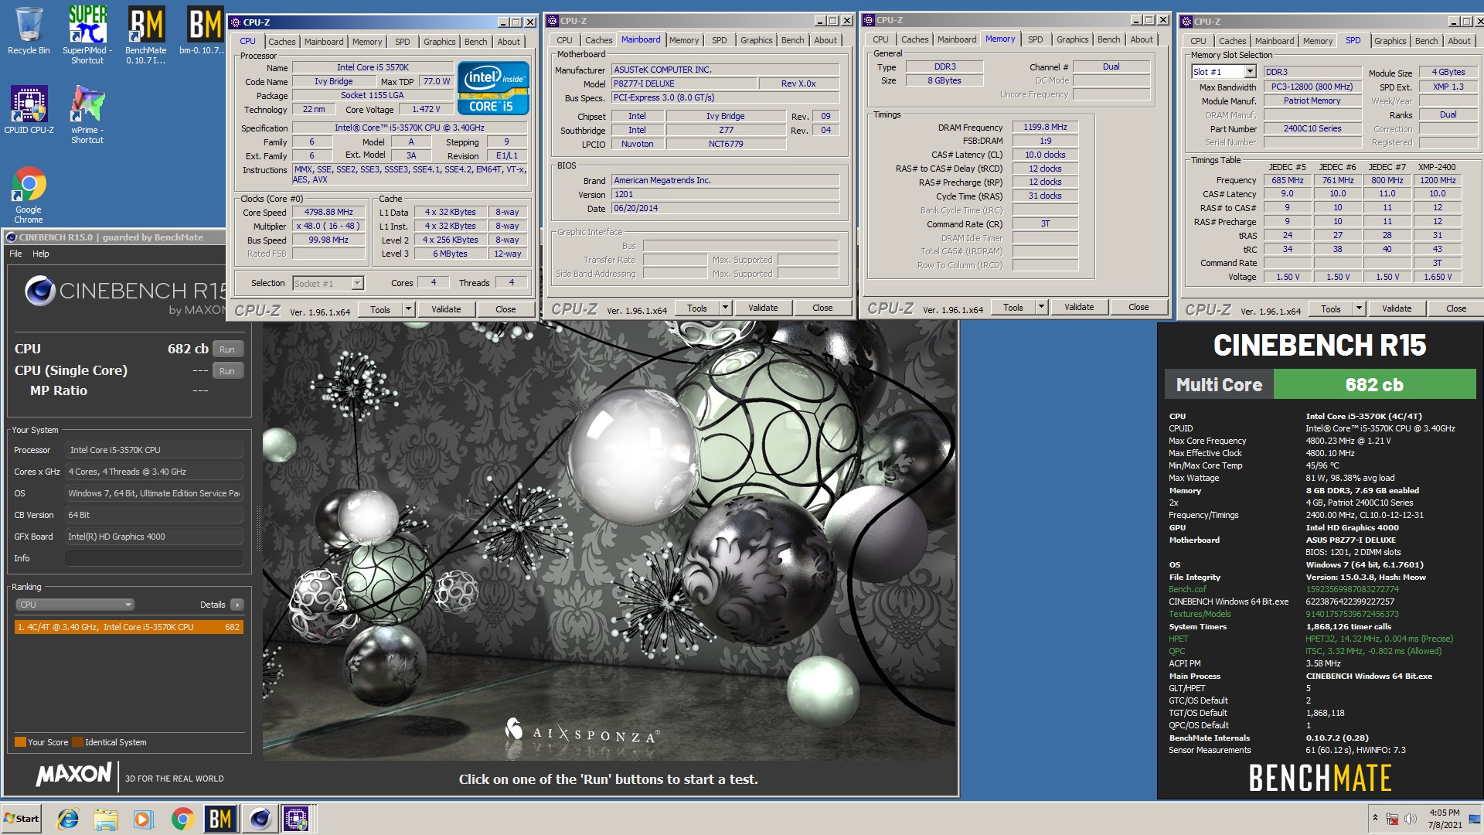Click the clock showing 4:05 PM
Screen dimensions: 1484x835
[1445, 819]
